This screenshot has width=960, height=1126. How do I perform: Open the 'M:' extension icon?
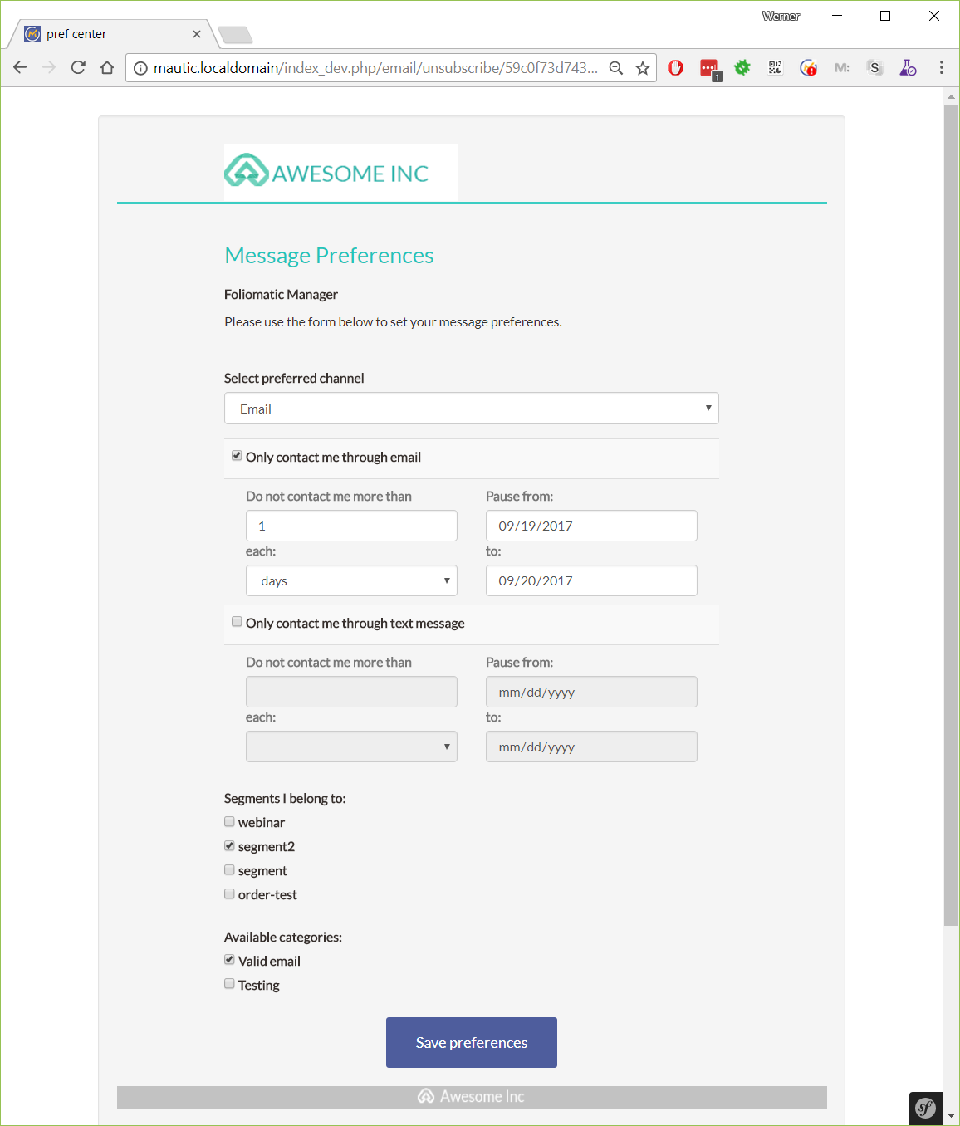(x=841, y=67)
